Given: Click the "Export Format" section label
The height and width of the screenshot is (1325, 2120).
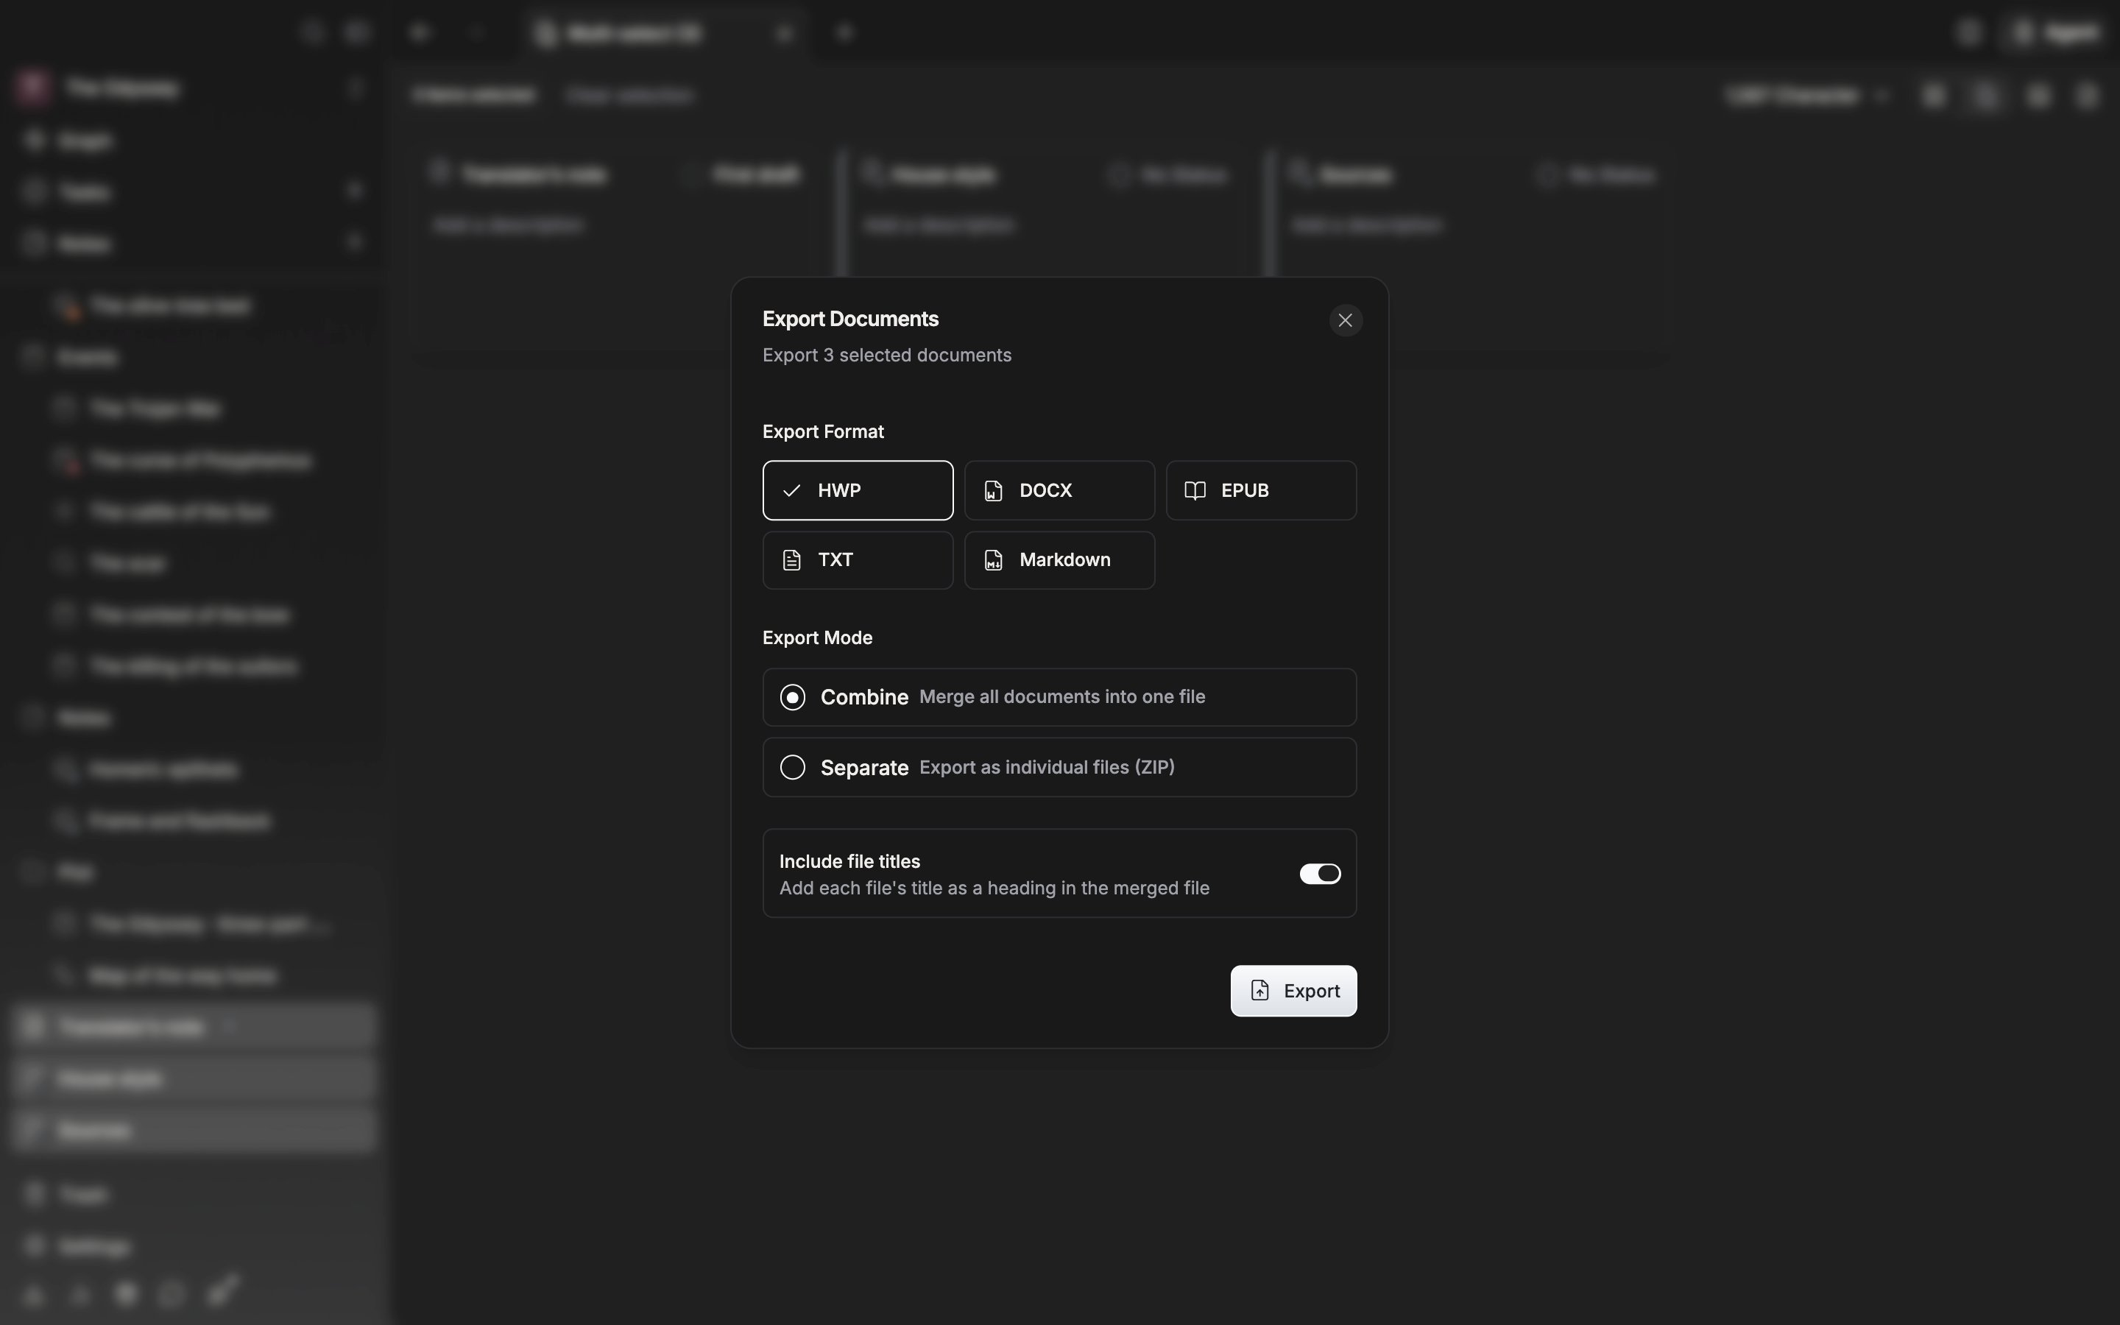Looking at the screenshot, I should tap(822, 432).
